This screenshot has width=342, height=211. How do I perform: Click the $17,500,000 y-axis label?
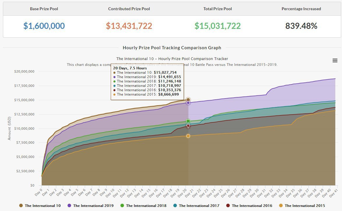click(24, 85)
